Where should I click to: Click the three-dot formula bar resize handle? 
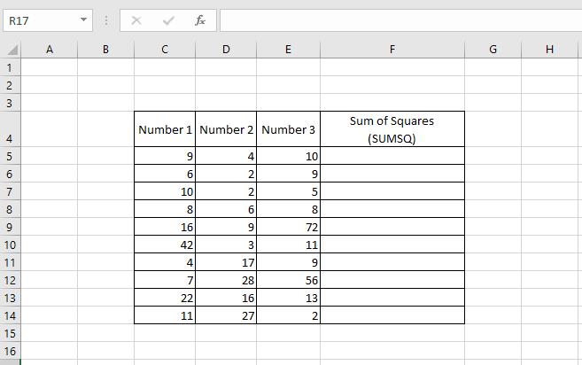106,20
